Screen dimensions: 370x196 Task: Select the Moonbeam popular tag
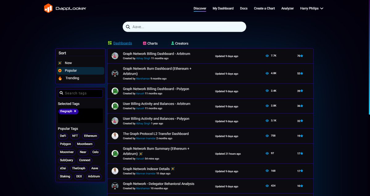click(84, 144)
